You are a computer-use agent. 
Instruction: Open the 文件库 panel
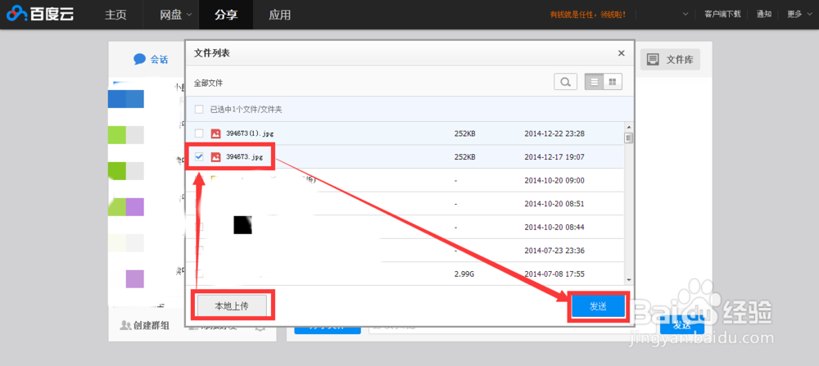(x=670, y=60)
